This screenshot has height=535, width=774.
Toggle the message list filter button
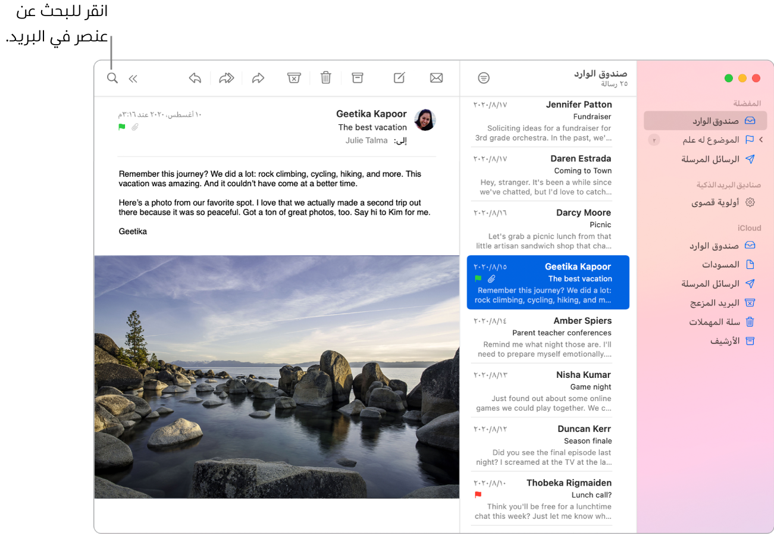[484, 78]
